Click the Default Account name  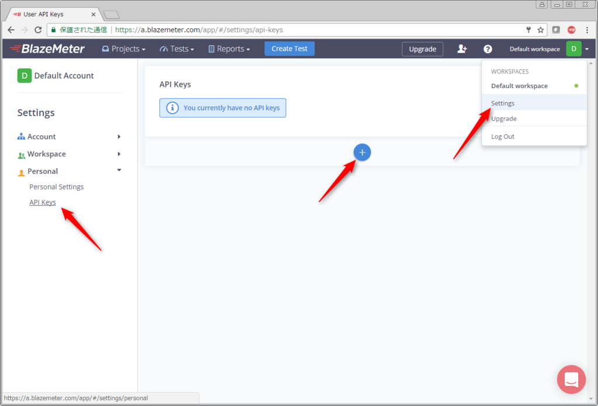point(64,75)
